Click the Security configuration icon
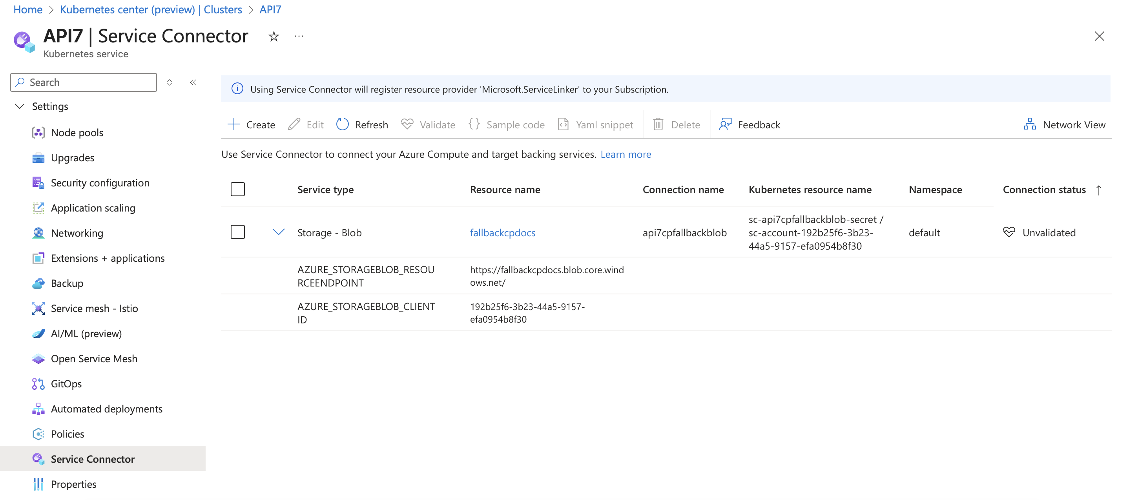The image size is (1127, 500). pyautogui.click(x=39, y=183)
